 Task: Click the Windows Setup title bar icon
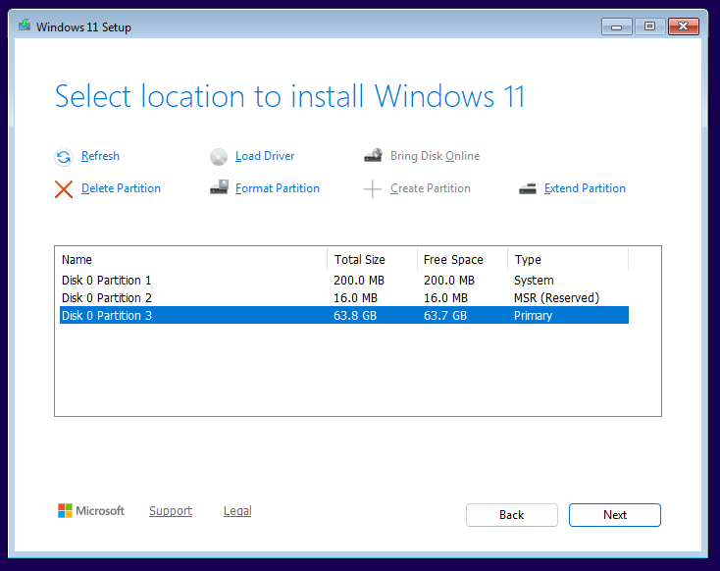pyautogui.click(x=25, y=26)
